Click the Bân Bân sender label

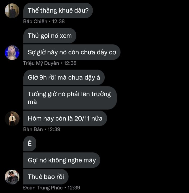click(33, 129)
